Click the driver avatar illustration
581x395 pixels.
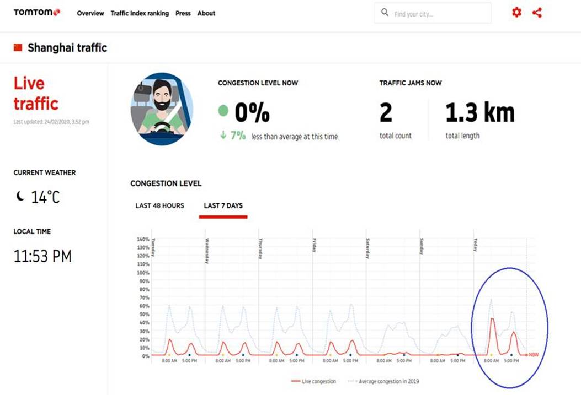[162, 109]
